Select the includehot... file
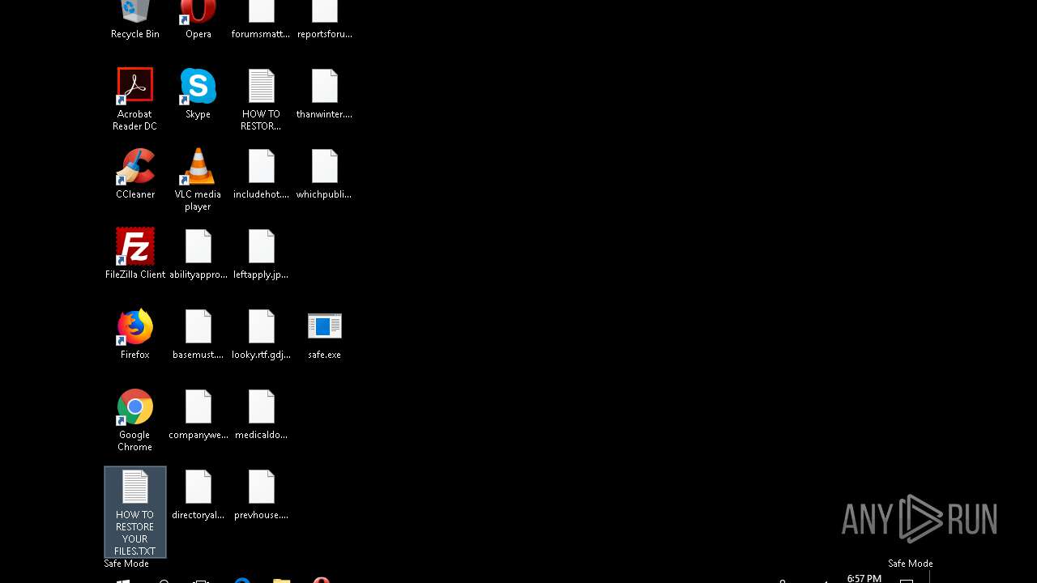Viewport: 1037px width, 583px height. point(261,174)
